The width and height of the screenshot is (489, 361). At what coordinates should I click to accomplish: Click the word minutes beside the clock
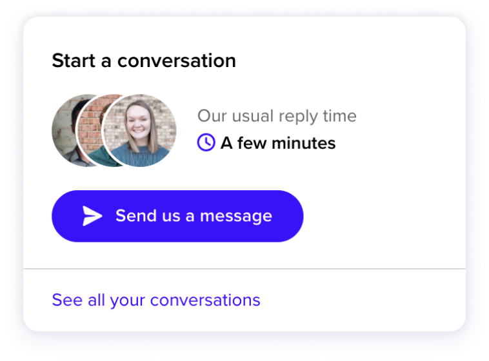(x=304, y=143)
